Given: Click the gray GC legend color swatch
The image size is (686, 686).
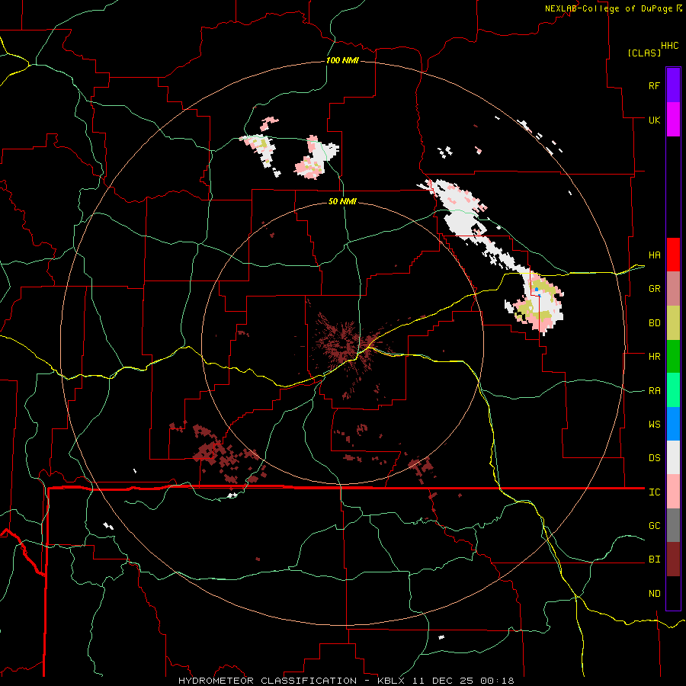Looking at the screenshot, I should [x=673, y=525].
